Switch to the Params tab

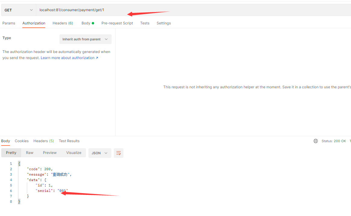(x=9, y=23)
